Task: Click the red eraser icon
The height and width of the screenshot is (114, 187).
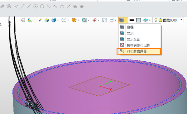Action: tap(40, 20)
